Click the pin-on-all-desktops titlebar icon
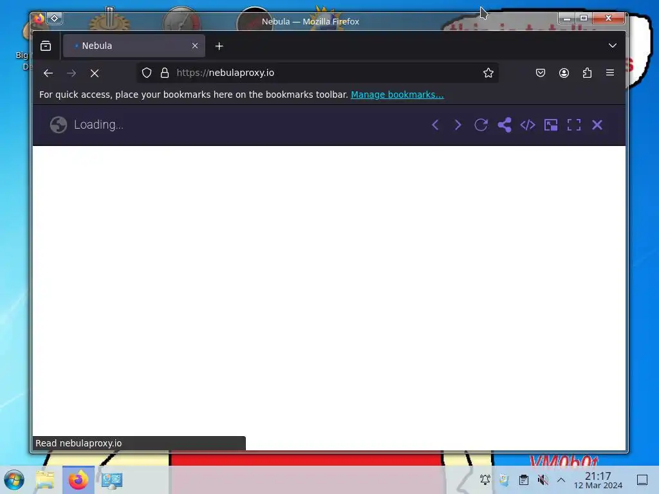Screen dimensions: 659x494 tap(55, 19)
